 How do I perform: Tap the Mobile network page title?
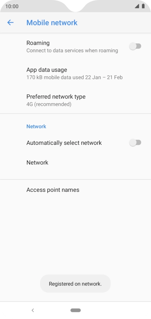pos(52,22)
